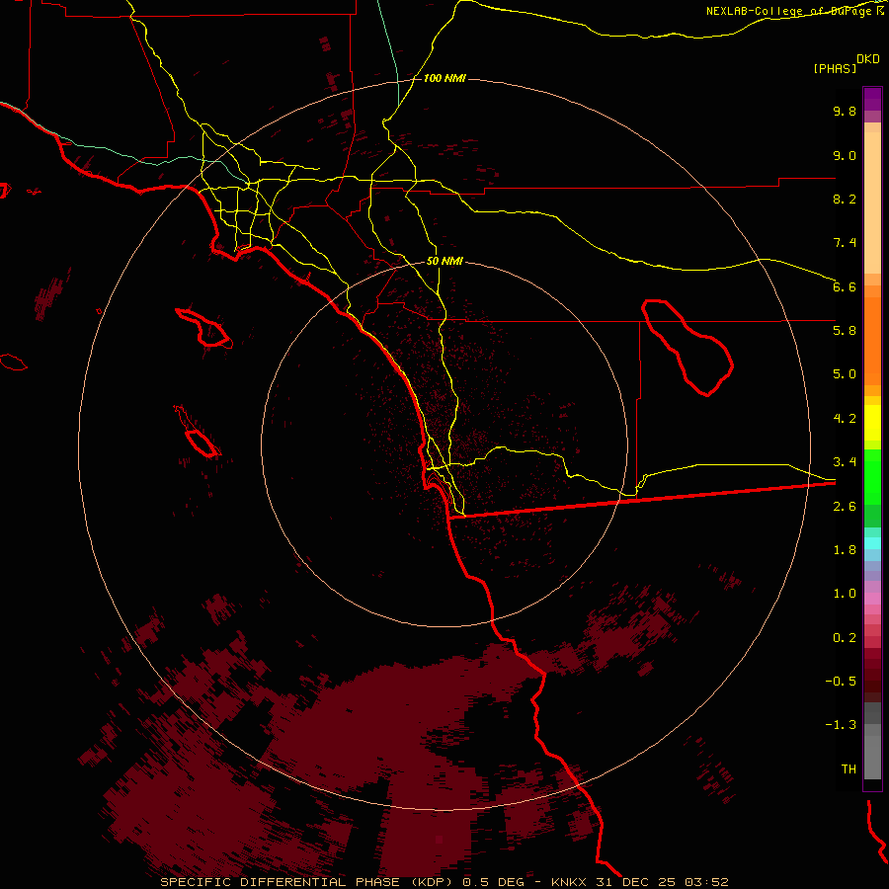This screenshot has height=889, width=889.
Task: Click the -1.3 value on the legend
Action: 841,725
